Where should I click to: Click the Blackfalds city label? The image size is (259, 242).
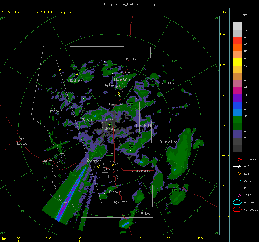(x=122, y=80)
